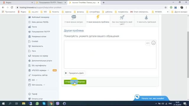189x106 pixels.
Task: Open Backup copies (Резервные копии) icon
Action: tap(30, 37)
